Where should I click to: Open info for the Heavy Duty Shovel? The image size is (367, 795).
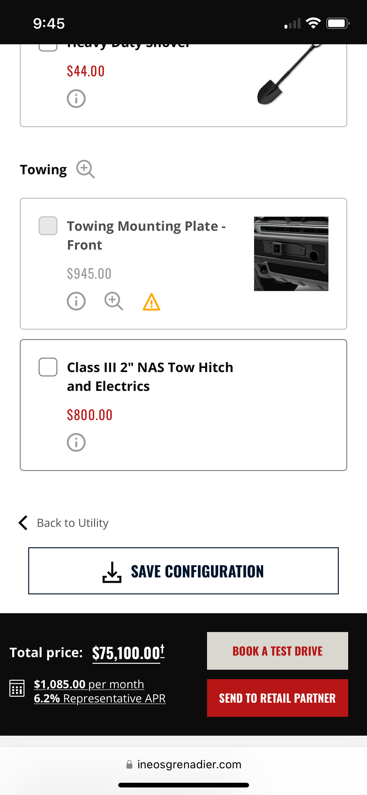pos(76,99)
